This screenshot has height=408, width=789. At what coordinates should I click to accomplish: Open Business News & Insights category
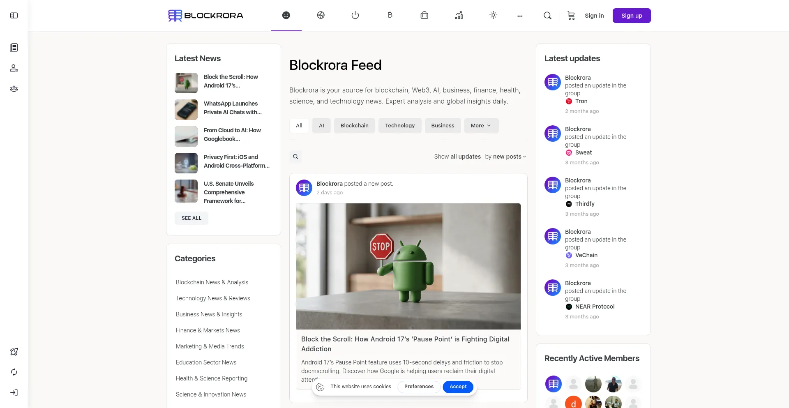(x=209, y=314)
